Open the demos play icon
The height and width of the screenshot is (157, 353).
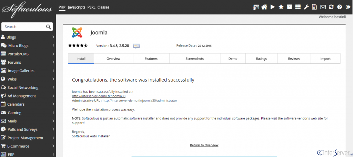click(x=273, y=7)
